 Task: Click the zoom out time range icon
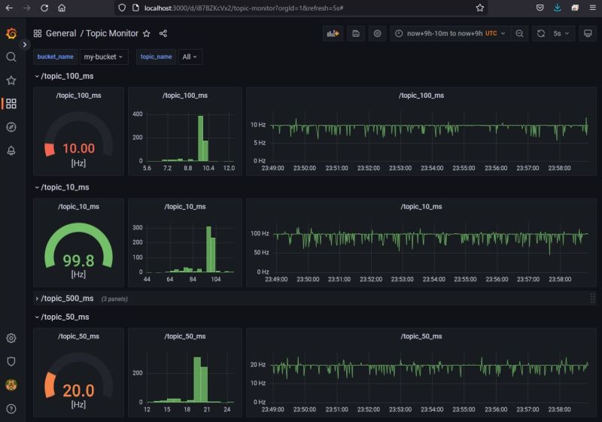coord(519,33)
